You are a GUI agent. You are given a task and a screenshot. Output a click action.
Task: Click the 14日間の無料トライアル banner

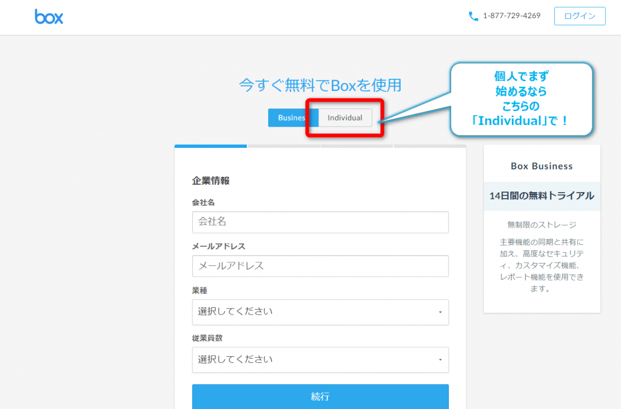pos(542,196)
